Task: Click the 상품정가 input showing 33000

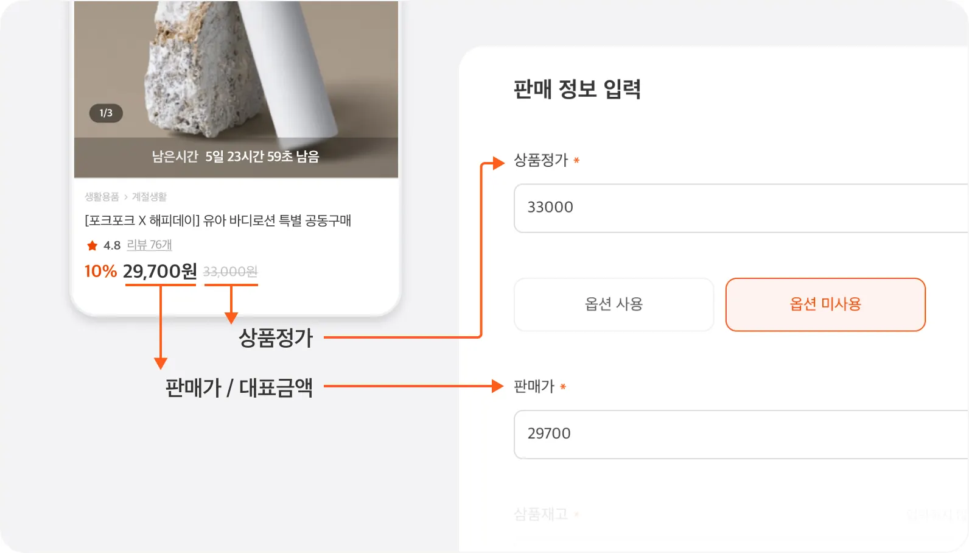Action: (740, 208)
